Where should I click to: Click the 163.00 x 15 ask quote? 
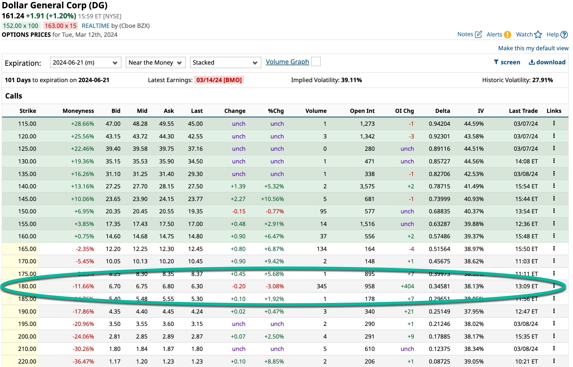coord(61,26)
